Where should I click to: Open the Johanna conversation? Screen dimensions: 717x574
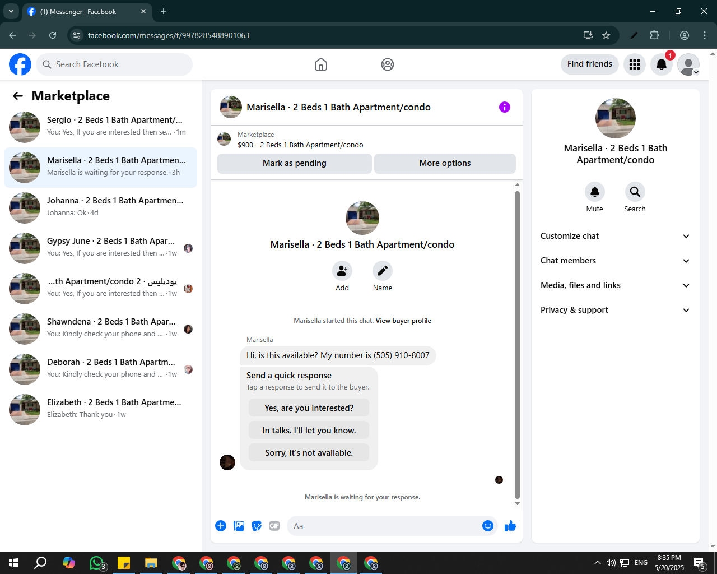(101, 208)
